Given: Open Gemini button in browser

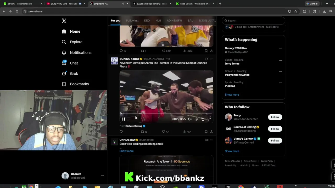Looking at the screenshot, I should pos(312,4).
